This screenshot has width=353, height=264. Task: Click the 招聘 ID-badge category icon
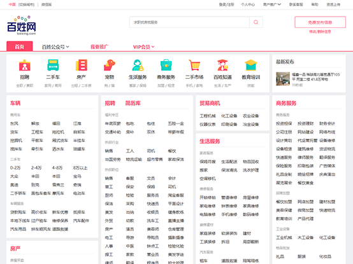pos(25,65)
